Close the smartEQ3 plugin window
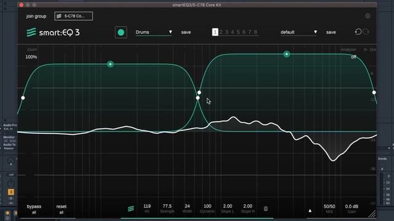The image size is (394, 221). click(x=22, y=5)
